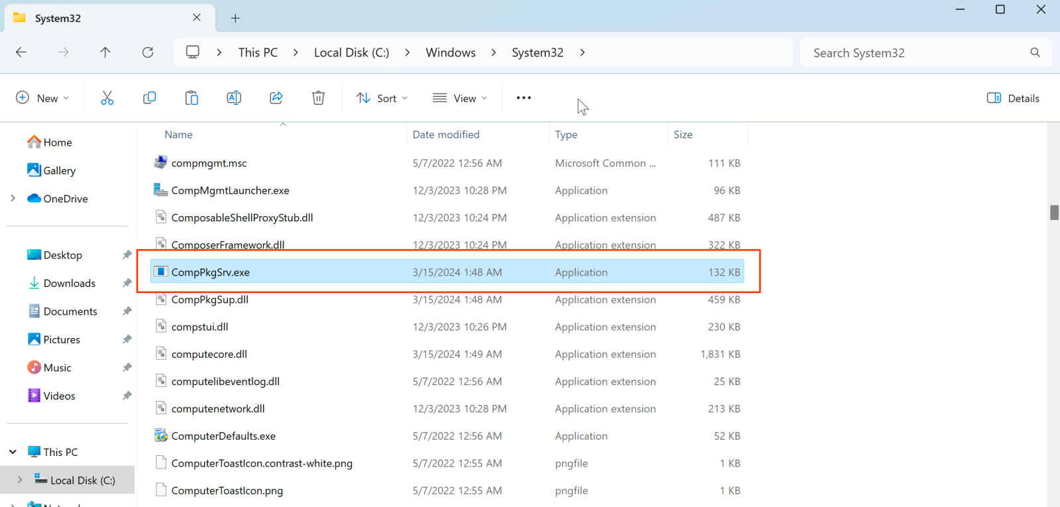The image size is (1060, 507).
Task: Go up one folder level
Action: [105, 52]
